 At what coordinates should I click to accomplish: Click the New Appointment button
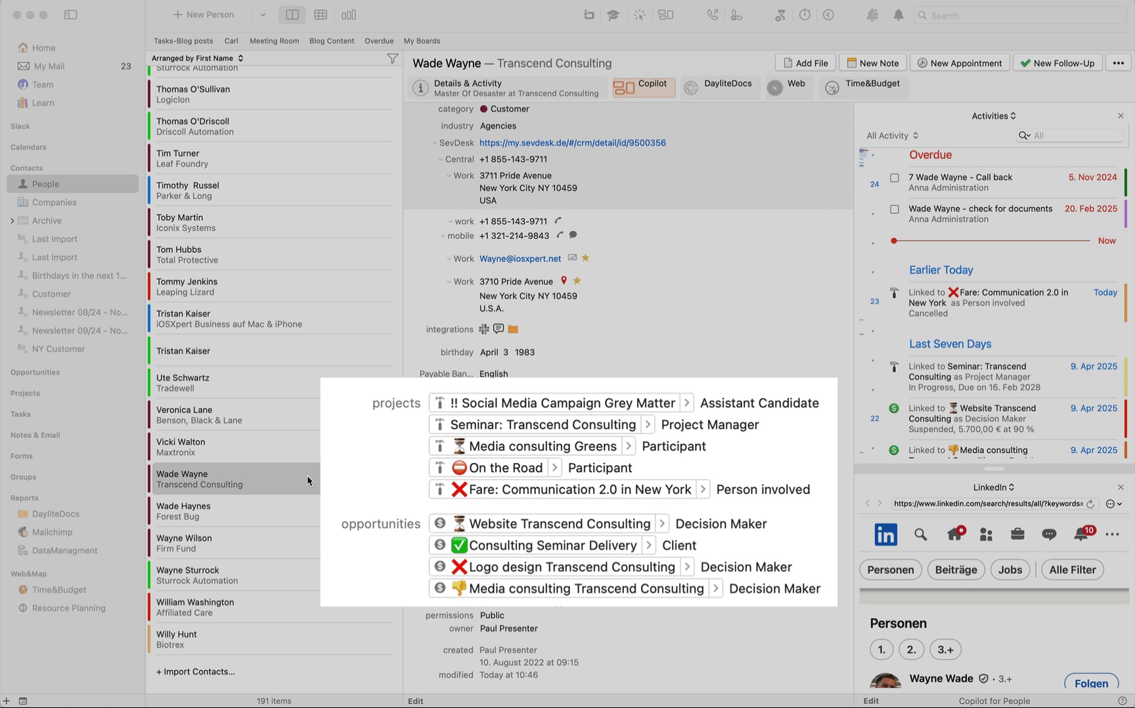tap(960, 63)
